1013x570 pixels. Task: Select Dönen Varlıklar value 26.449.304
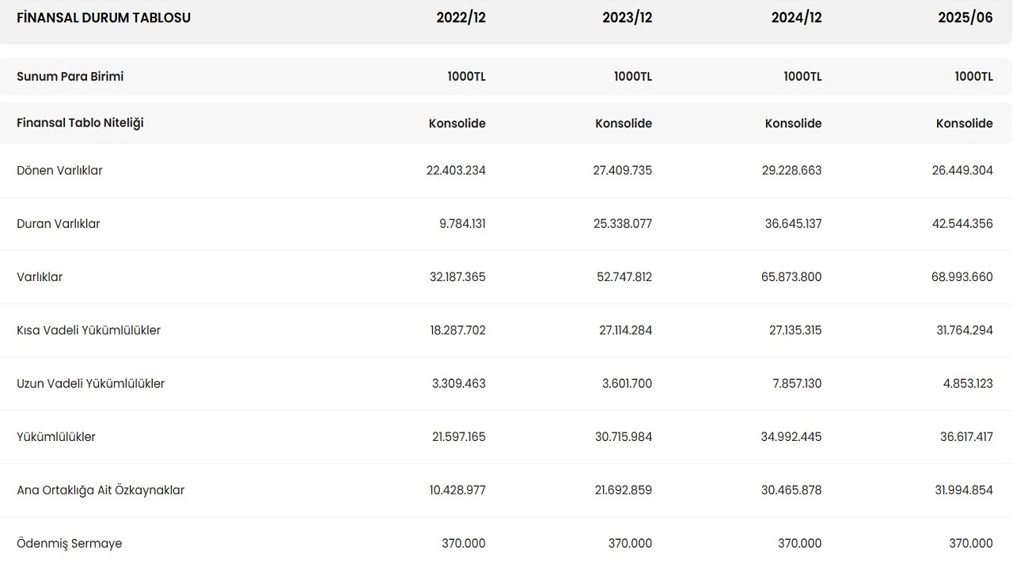pos(962,170)
